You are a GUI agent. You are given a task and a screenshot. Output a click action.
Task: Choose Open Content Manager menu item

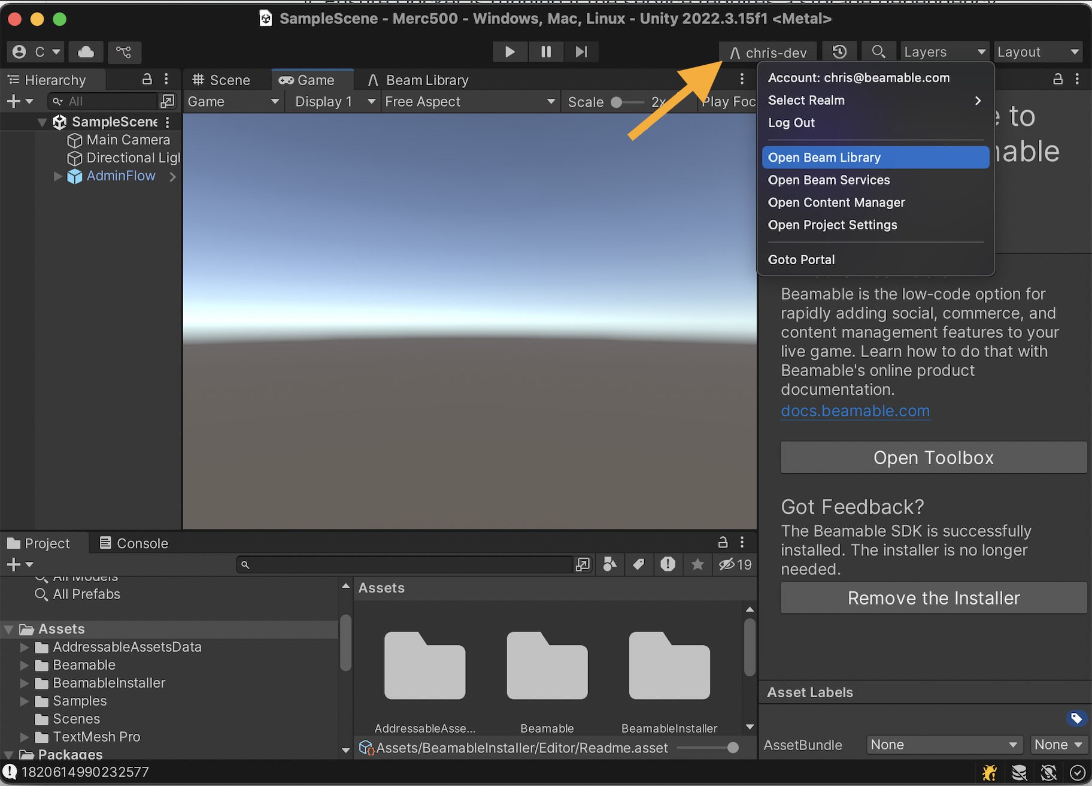coord(875,202)
